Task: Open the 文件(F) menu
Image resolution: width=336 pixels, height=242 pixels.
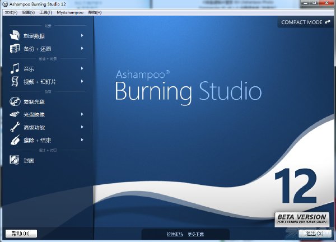Action: (x=11, y=12)
